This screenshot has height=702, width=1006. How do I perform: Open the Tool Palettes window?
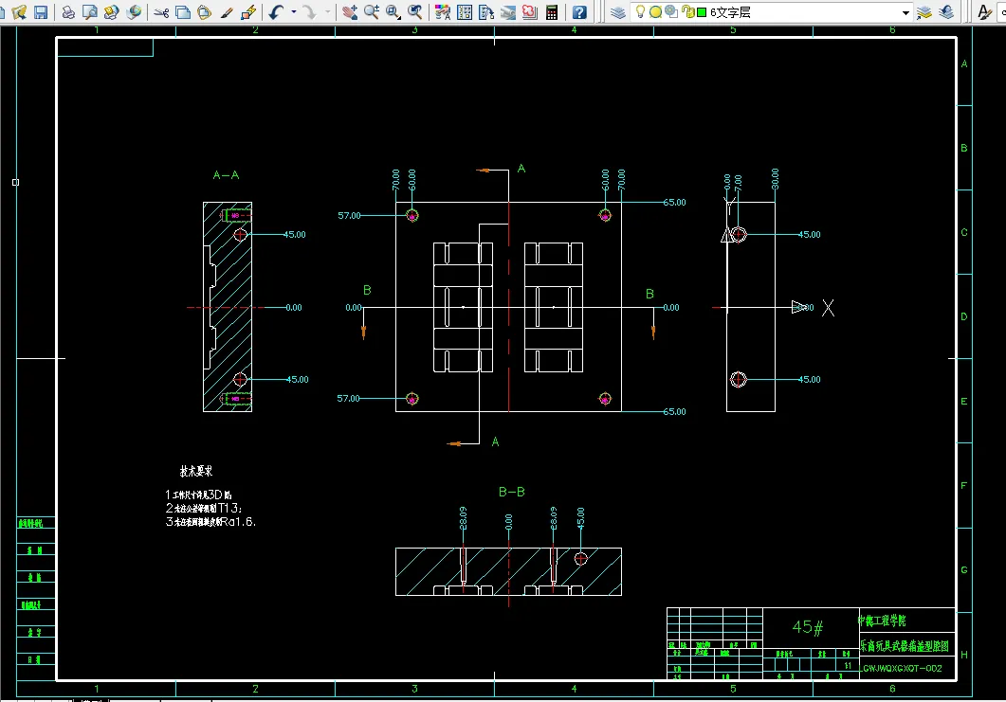[486, 11]
